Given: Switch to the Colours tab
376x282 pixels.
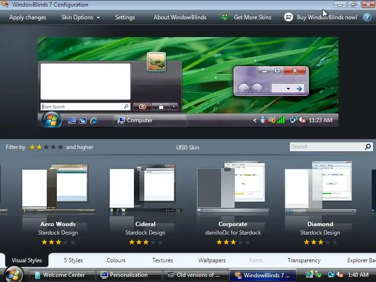Looking at the screenshot, I should (116, 260).
